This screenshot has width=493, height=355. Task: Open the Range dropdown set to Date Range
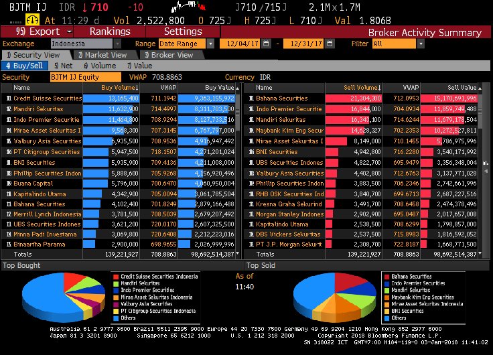tap(210, 44)
